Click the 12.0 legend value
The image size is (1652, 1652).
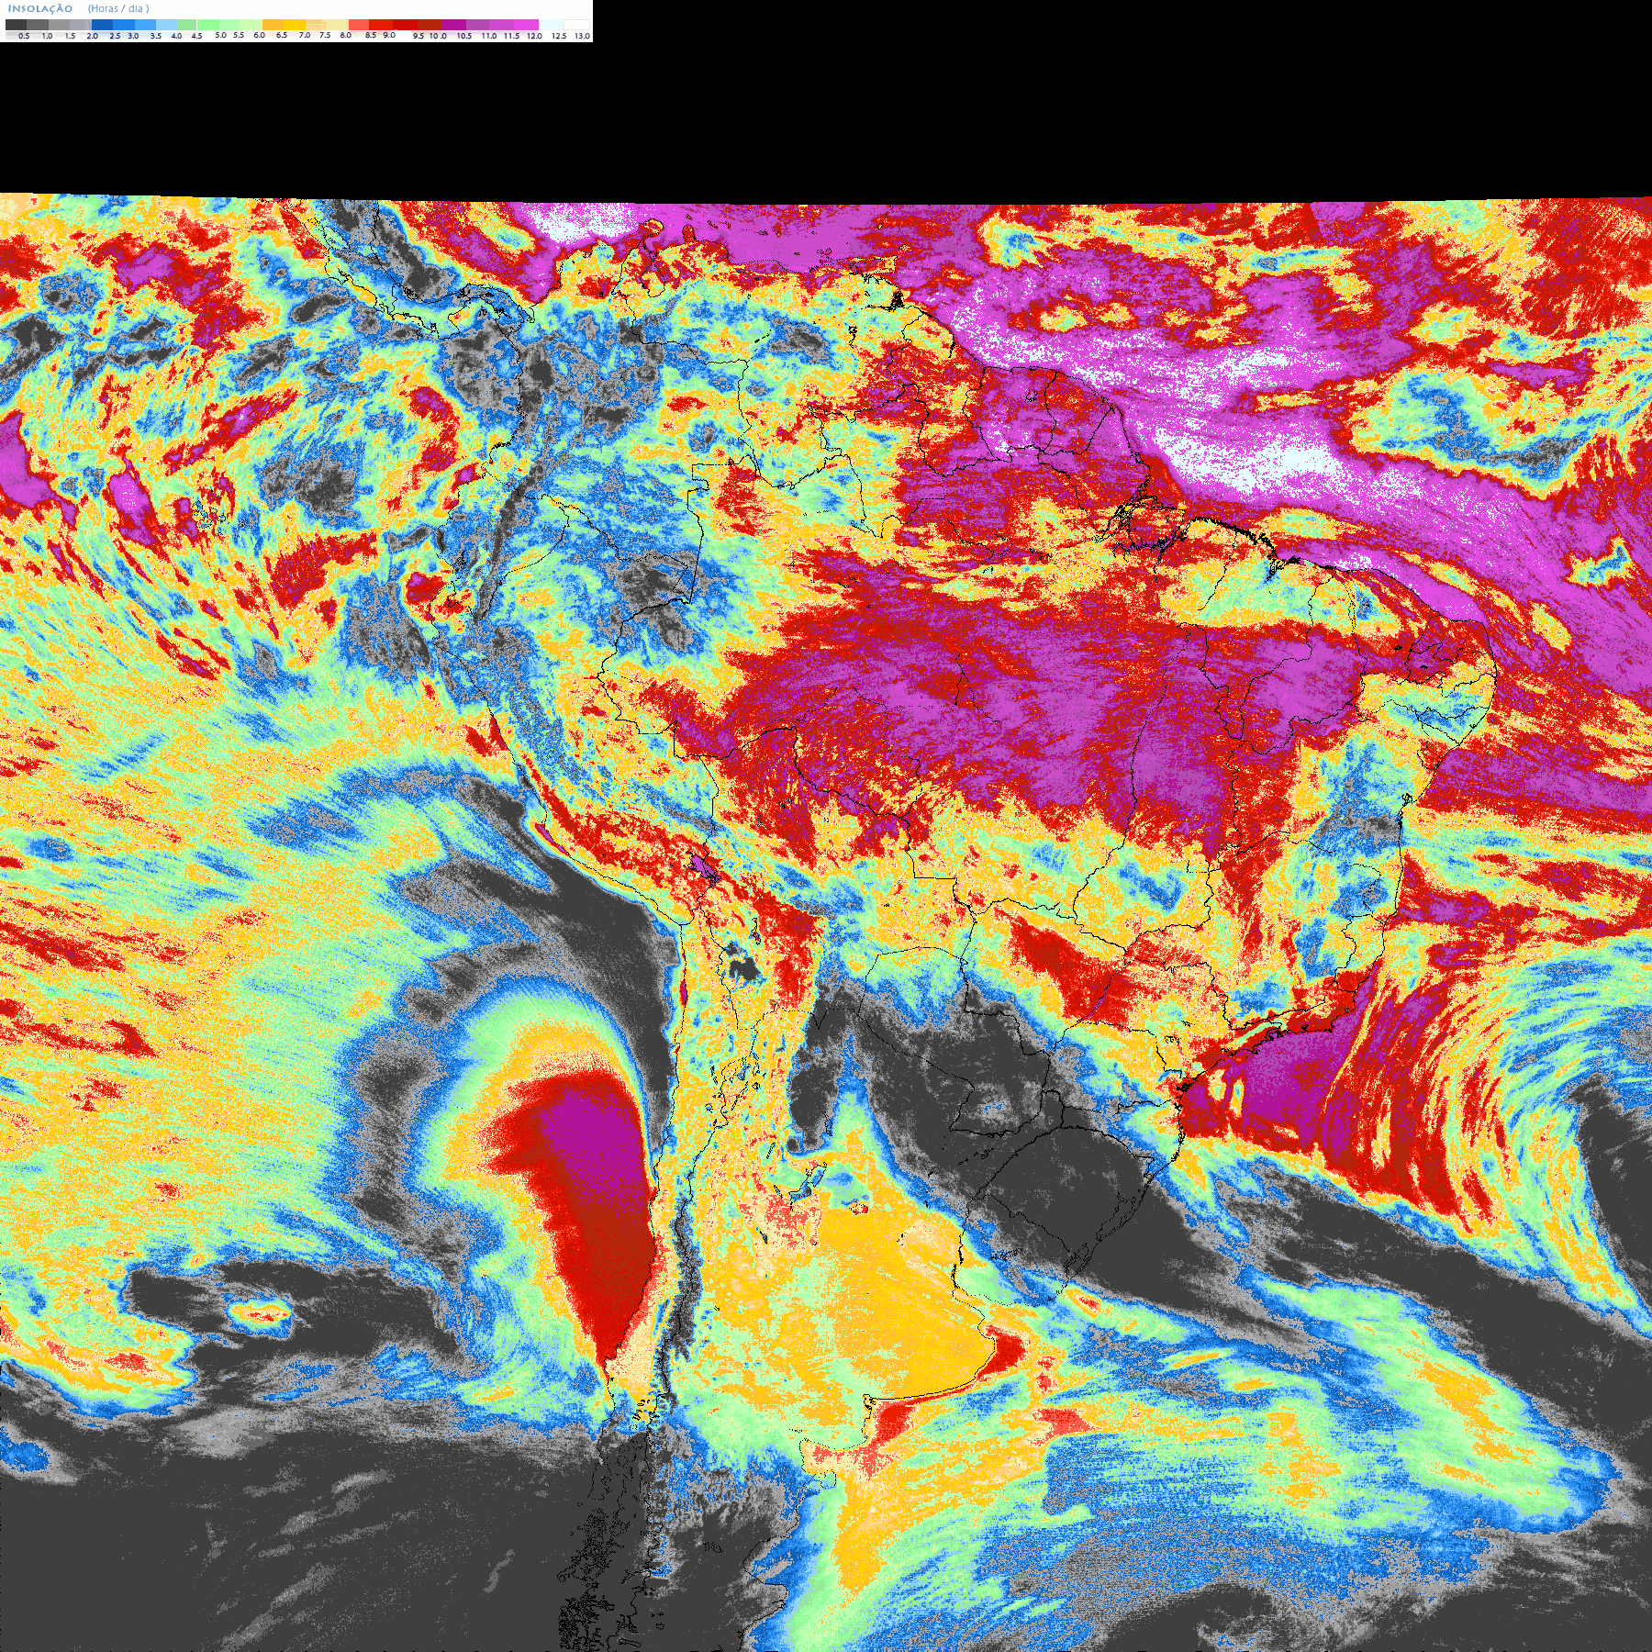coord(534,36)
